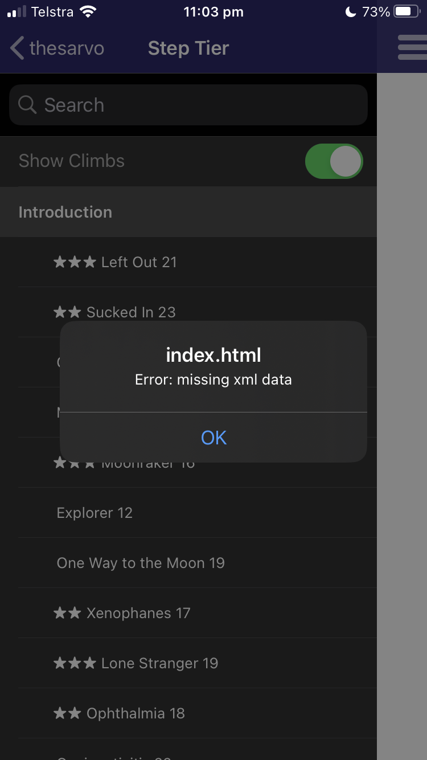Screen dimensions: 427x760
Task: Toggle the Show Climbs switch
Action: click(x=334, y=161)
